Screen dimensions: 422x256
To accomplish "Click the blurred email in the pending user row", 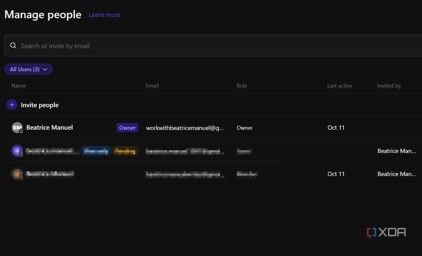I will tap(185, 151).
